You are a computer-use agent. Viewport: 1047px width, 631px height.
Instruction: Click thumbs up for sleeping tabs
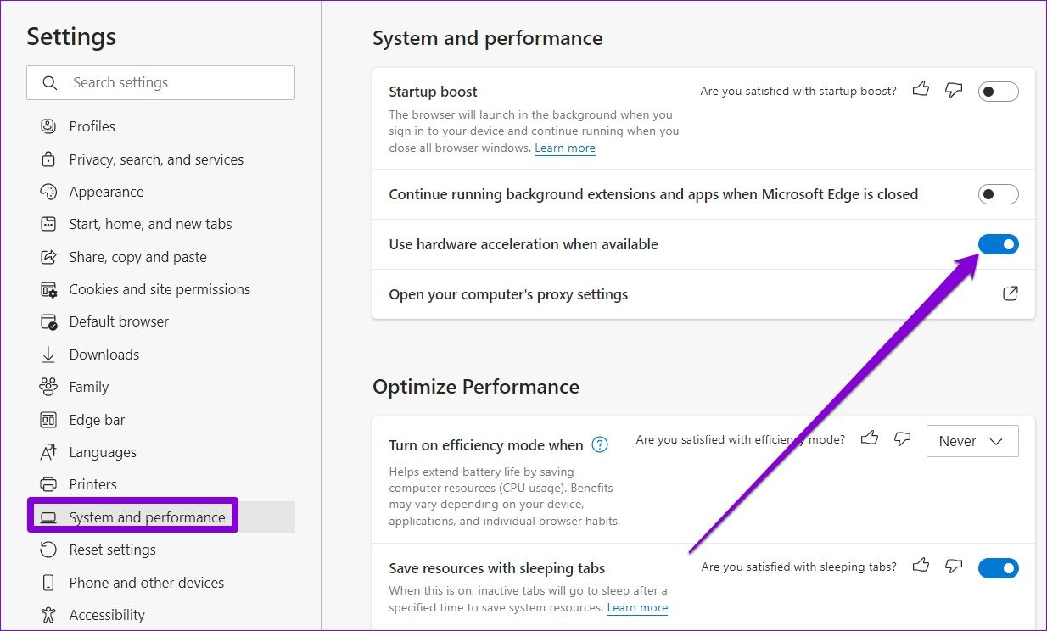921,567
